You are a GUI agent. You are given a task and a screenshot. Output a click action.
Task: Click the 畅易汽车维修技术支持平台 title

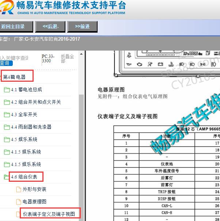[71, 5]
